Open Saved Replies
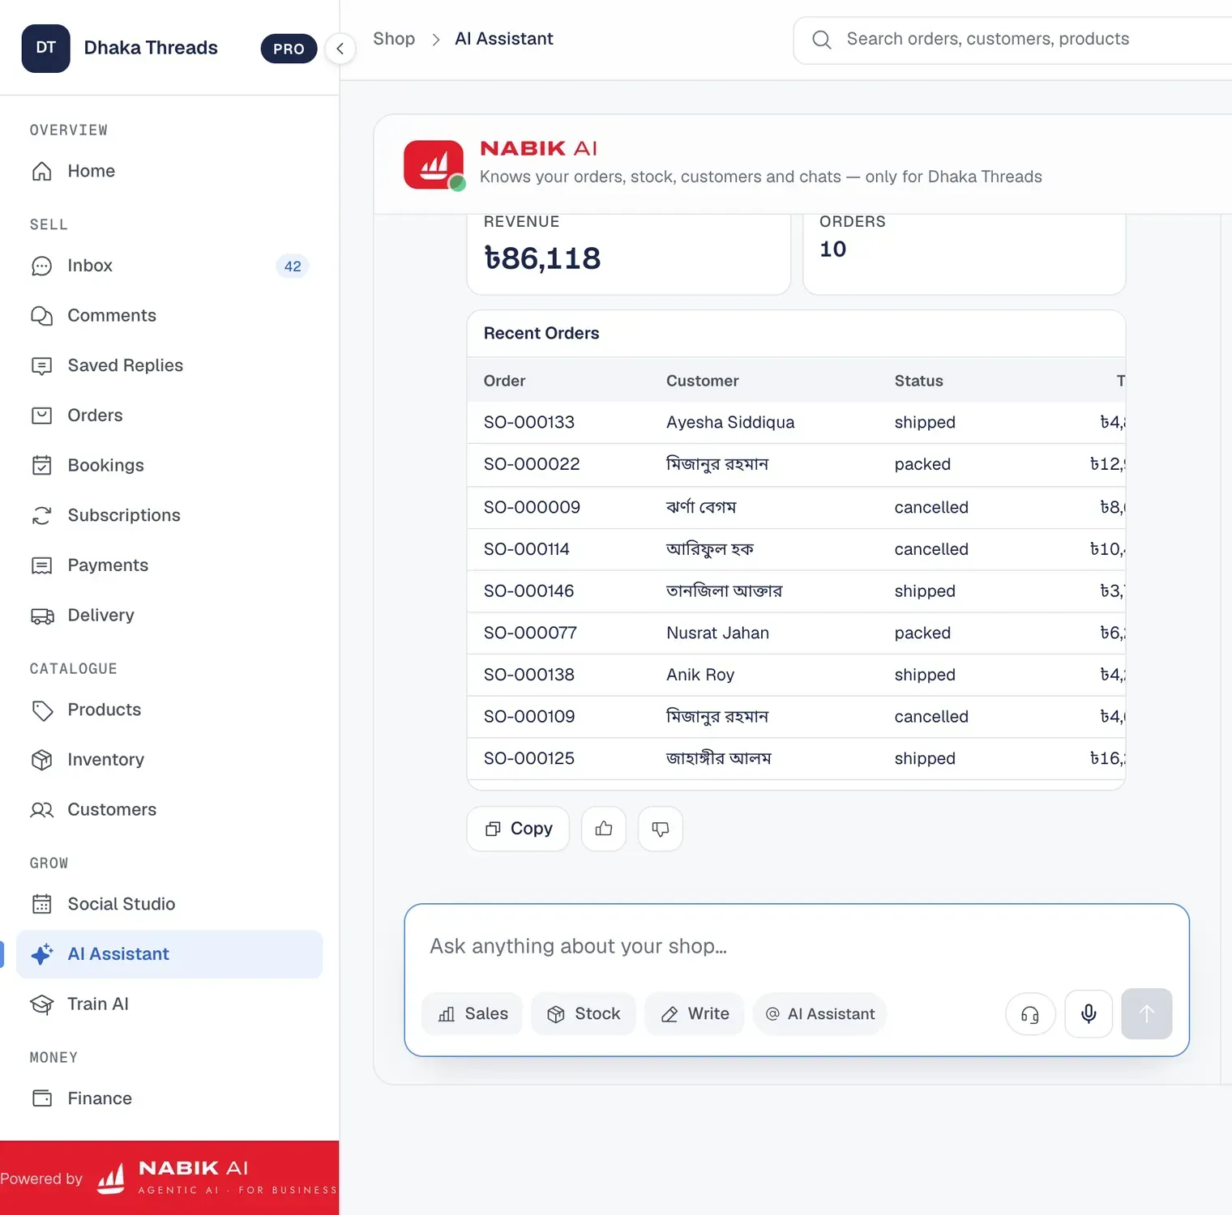The width and height of the screenshot is (1232, 1215). pyautogui.click(x=169, y=365)
